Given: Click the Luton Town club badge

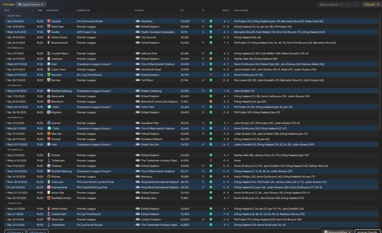Looking at the screenshot, I should point(49,70).
